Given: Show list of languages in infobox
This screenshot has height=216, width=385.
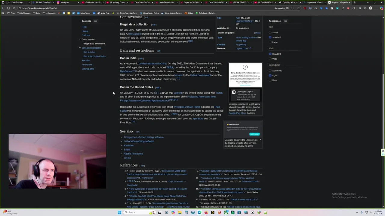Looking at the screenshot, I should [257, 33].
